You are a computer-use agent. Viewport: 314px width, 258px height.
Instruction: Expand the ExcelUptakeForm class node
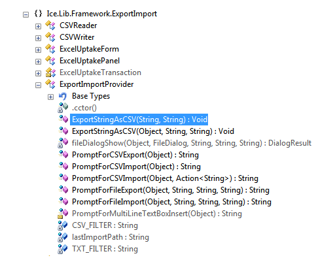(38, 50)
